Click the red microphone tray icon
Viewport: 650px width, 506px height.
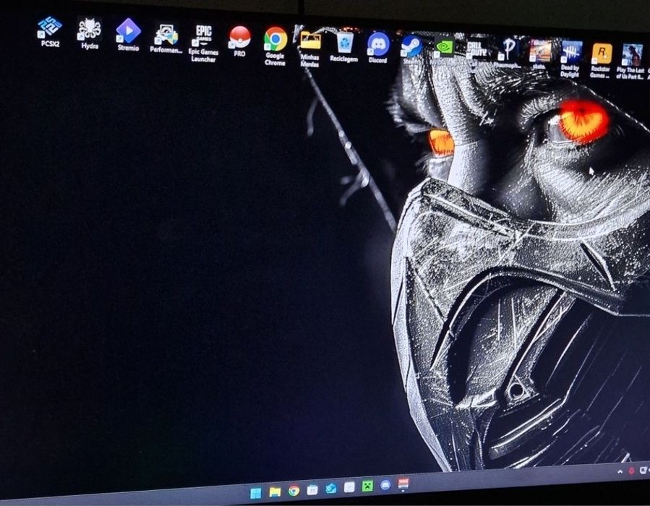coord(632,471)
